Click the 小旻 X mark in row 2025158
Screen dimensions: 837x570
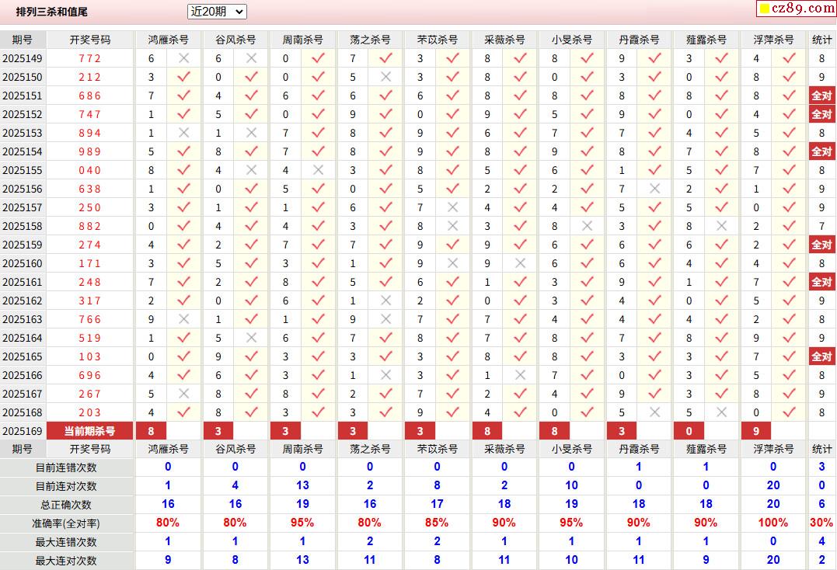[588, 227]
